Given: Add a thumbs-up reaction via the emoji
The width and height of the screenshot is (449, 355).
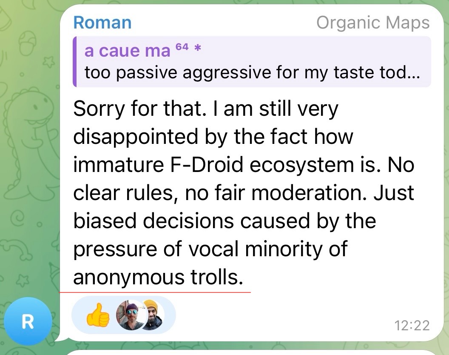Looking at the screenshot, I should point(98,315).
